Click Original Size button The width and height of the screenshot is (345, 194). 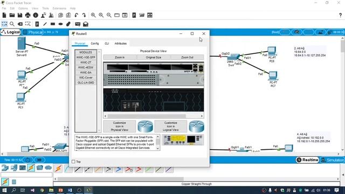pyautogui.click(x=153, y=57)
